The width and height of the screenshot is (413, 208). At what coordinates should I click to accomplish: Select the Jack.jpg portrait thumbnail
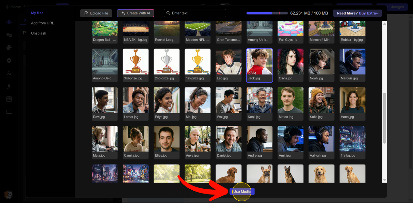(259, 62)
